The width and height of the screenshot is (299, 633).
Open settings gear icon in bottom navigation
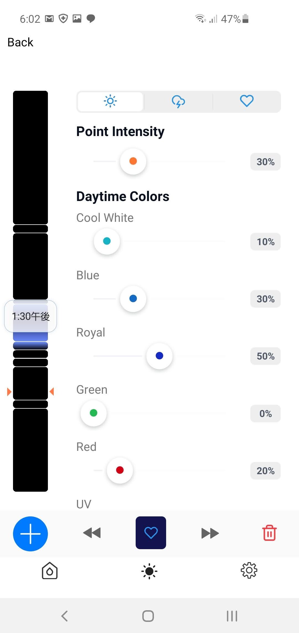[x=249, y=571]
